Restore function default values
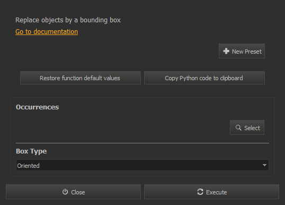 coord(81,78)
